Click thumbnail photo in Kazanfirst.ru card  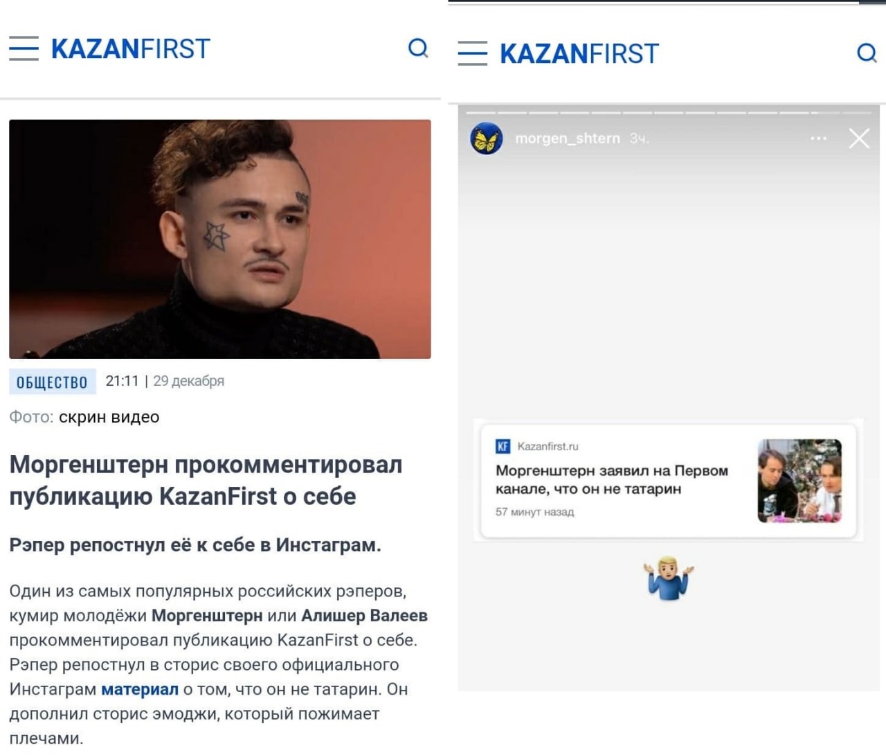point(800,481)
